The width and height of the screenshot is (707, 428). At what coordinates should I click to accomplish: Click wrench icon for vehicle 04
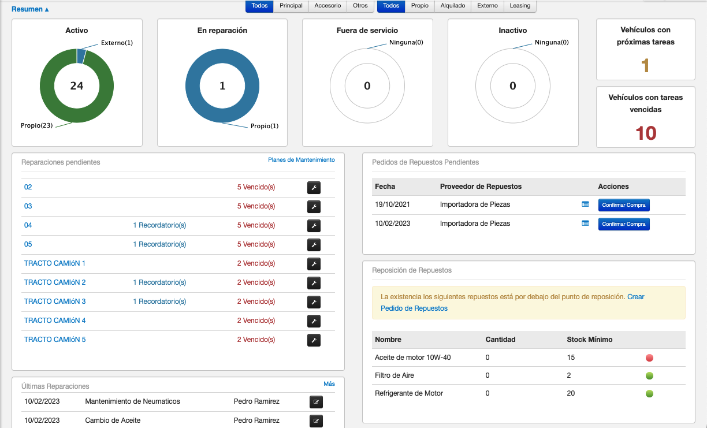pos(313,226)
